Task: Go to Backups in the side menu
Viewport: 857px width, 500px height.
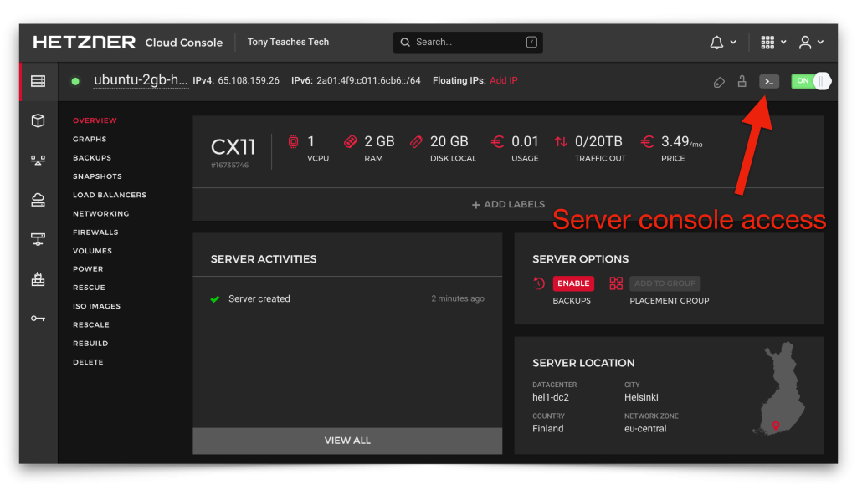Action: point(92,158)
